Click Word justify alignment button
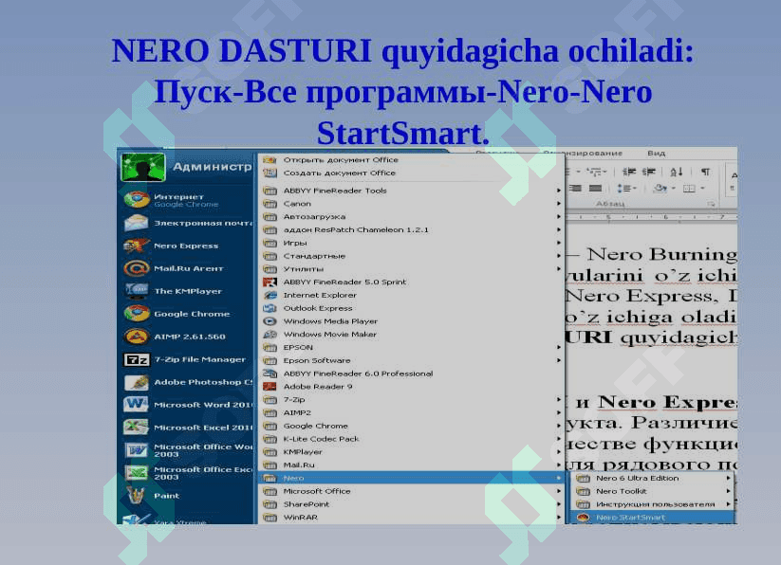Viewport: 781px width, 565px height. click(595, 189)
